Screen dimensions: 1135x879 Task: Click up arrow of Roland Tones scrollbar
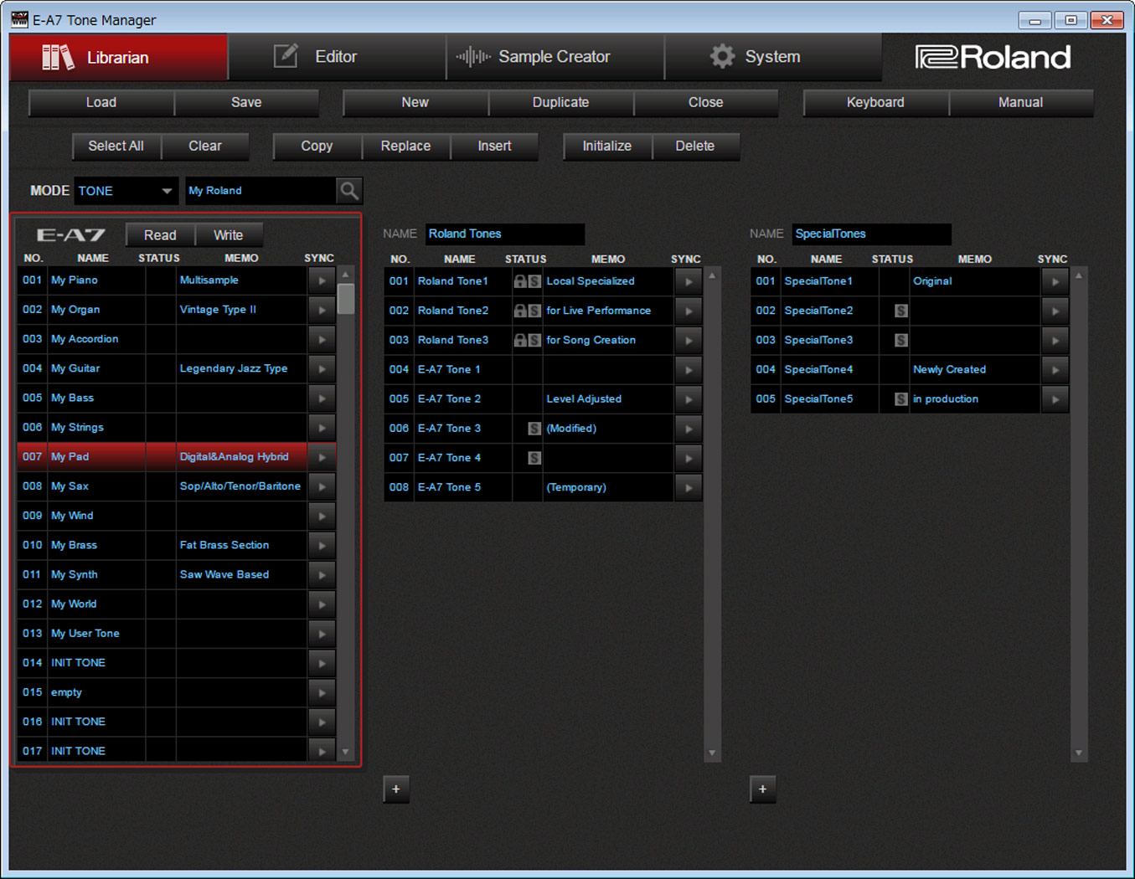[713, 275]
